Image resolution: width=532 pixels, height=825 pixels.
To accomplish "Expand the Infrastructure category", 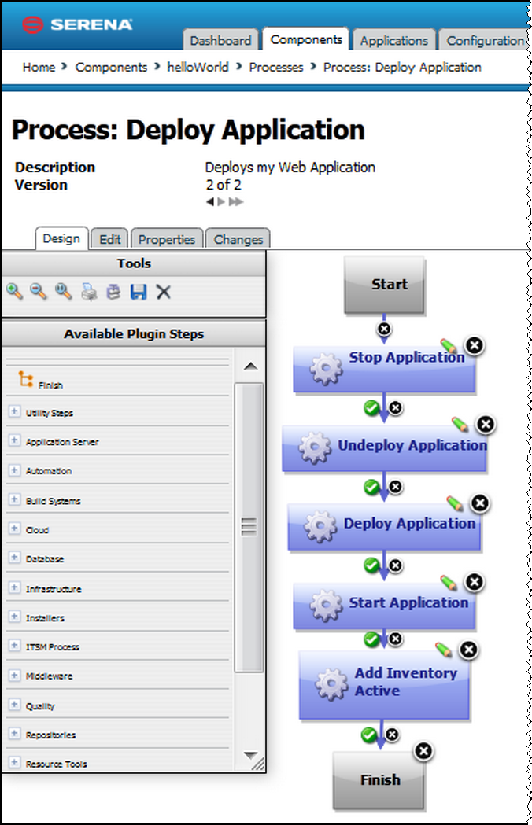I will click(x=15, y=587).
